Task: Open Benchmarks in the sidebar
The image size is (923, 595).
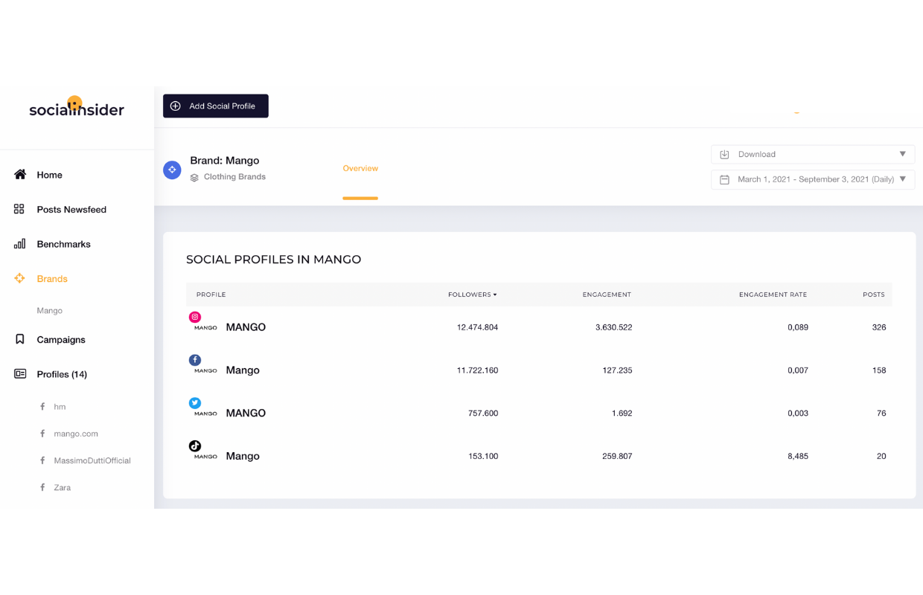Action: pos(63,244)
